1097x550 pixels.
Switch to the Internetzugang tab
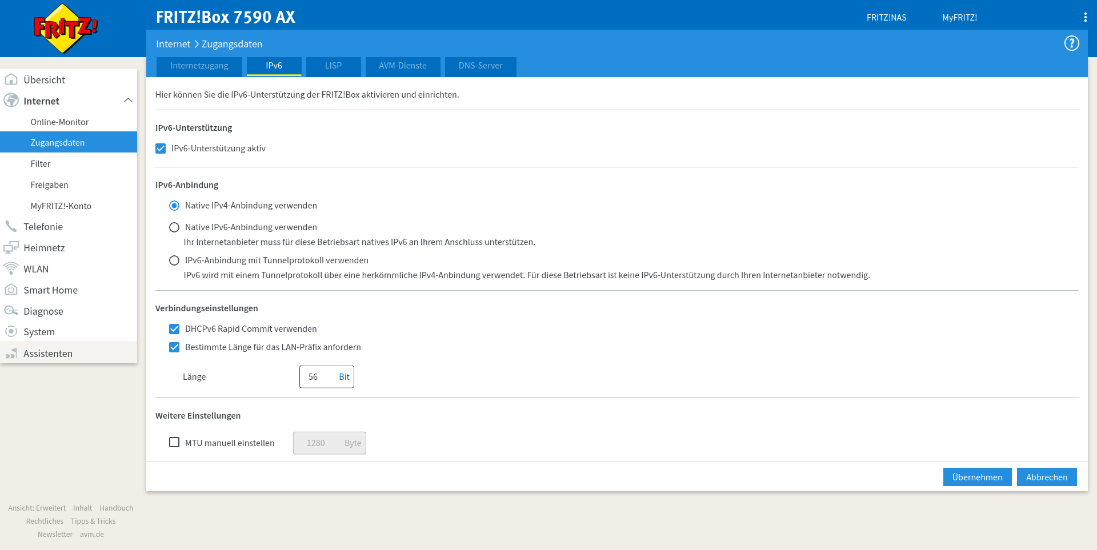(x=199, y=66)
